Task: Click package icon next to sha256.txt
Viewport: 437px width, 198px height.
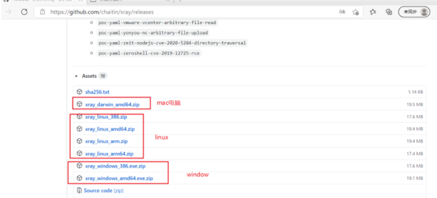Action: tap(79, 92)
